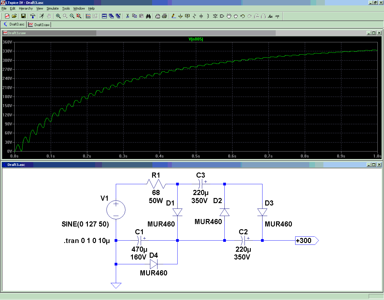Open the SPICE directive .op tool

pyautogui.click(x=277, y=16)
